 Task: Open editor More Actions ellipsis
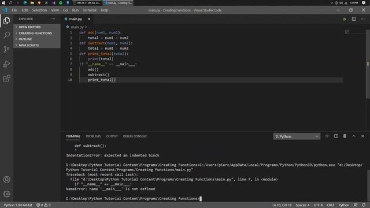(362, 19)
